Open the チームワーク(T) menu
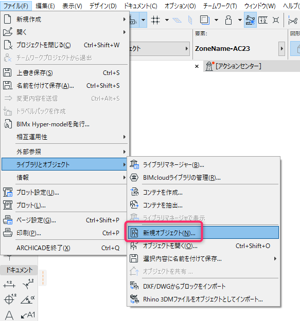 pyautogui.click(x=220, y=6)
